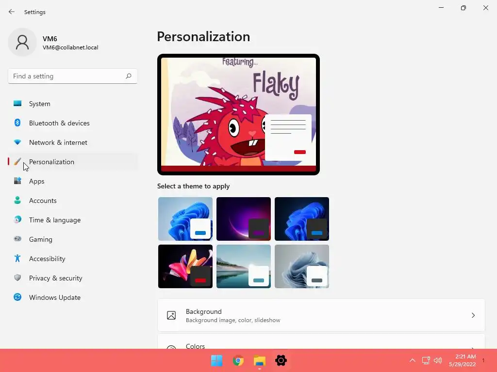The image size is (497, 372).
Task: Go to Windows Update page
Action: pyautogui.click(x=73, y=297)
